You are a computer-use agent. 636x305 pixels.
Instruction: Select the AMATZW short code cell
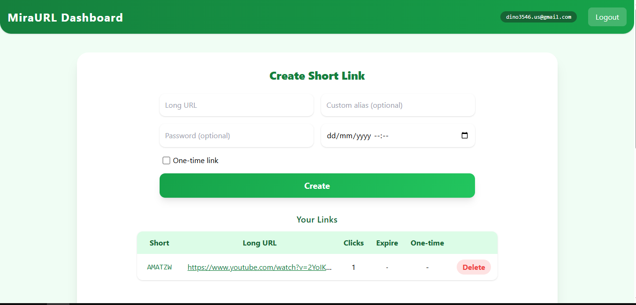point(160,267)
